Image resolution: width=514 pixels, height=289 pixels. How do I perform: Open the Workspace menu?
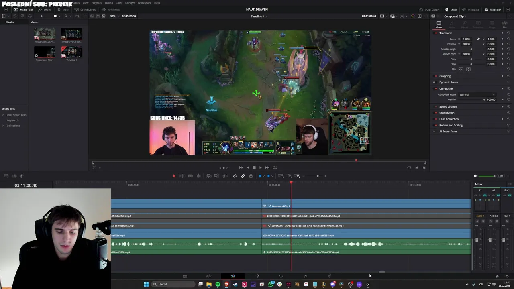coord(145,3)
